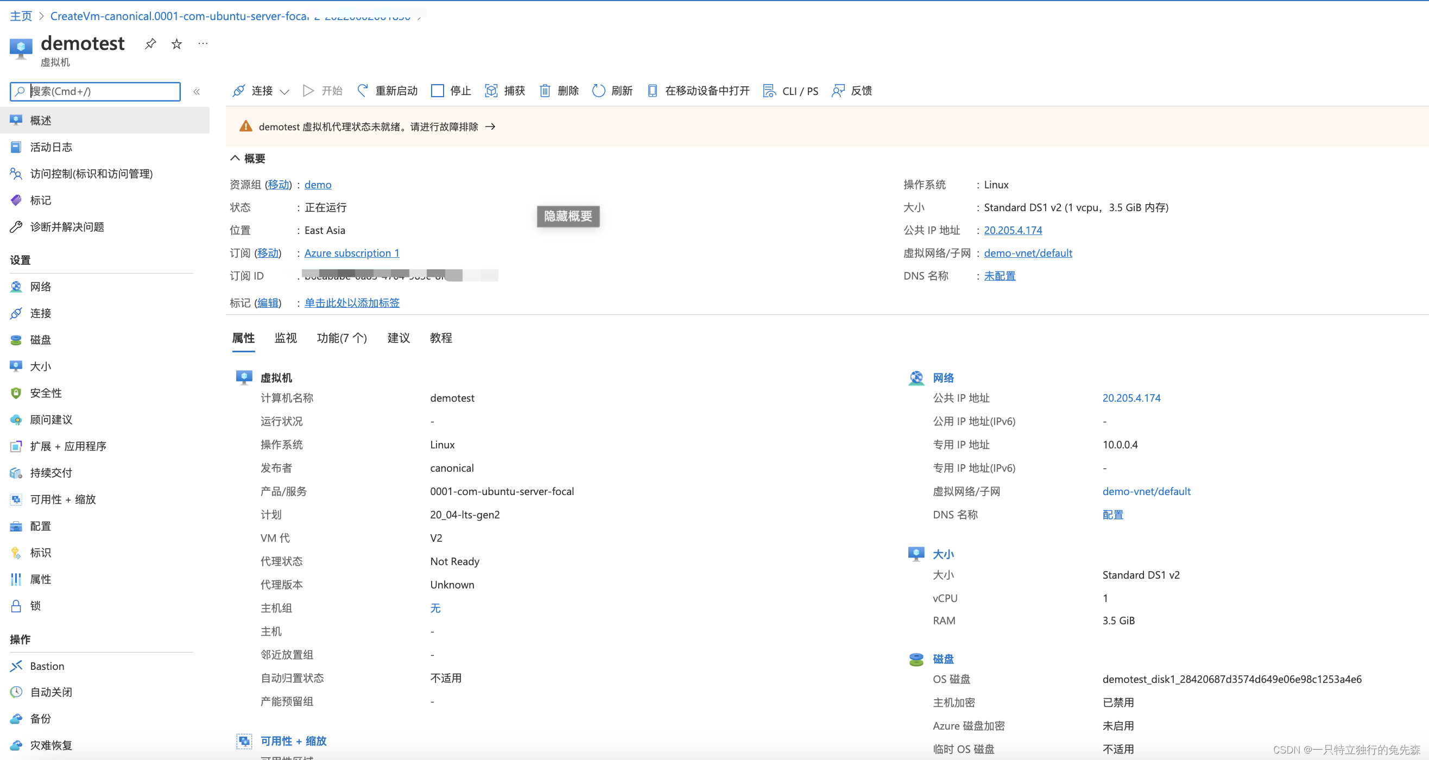Open the more options ellipsis menu
The width and height of the screenshot is (1429, 760).
[203, 43]
